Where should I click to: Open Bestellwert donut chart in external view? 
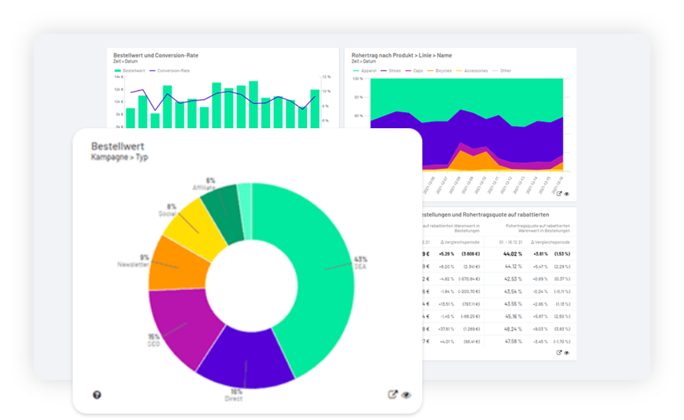coord(392,395)
